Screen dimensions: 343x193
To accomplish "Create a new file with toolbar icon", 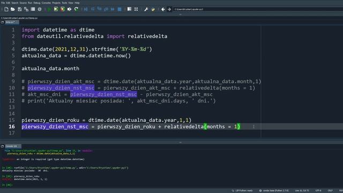I will pos(6,9).
